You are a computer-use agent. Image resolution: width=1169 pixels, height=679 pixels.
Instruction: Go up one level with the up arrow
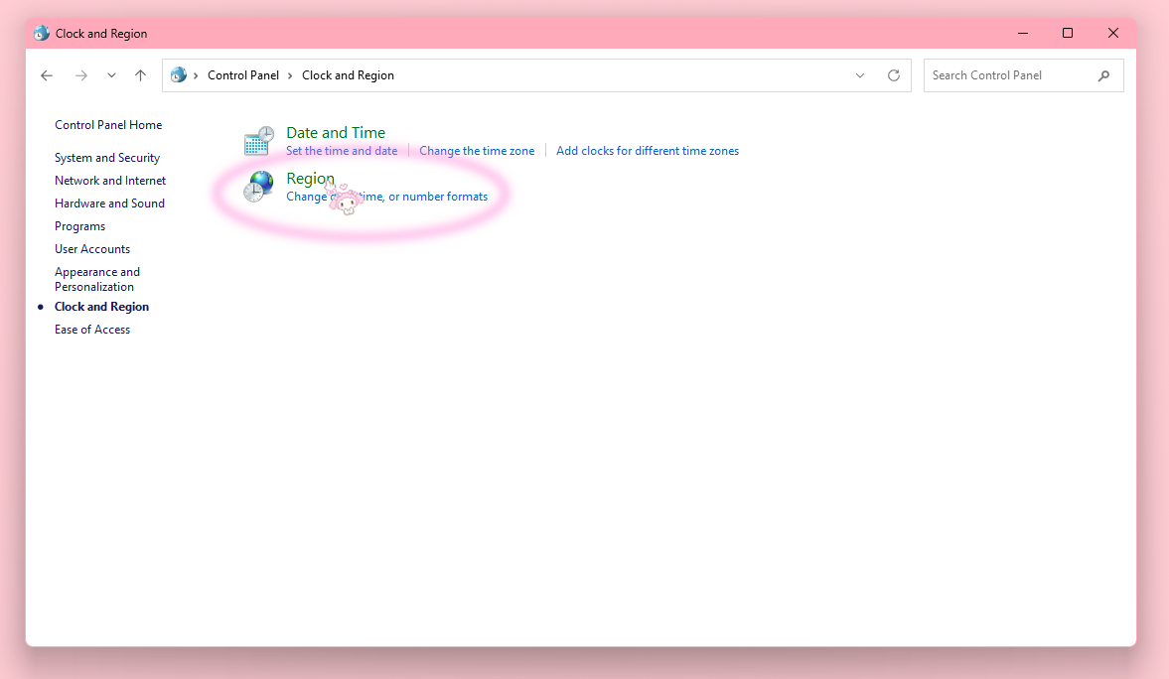tap(140, 75)
